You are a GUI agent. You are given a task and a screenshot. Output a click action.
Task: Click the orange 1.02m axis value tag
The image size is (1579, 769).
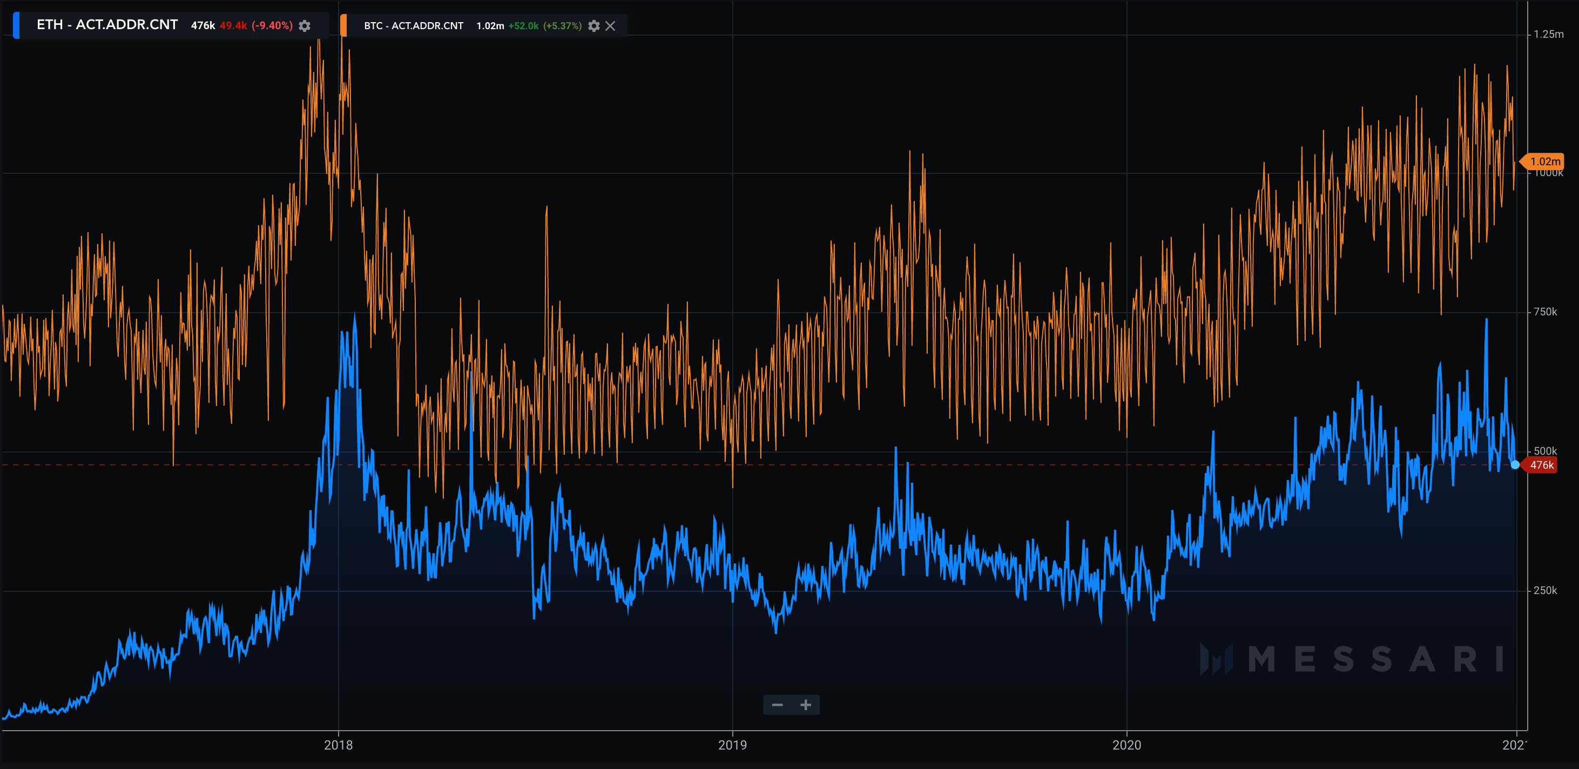pyautogui.click(x=1543, y=162)
